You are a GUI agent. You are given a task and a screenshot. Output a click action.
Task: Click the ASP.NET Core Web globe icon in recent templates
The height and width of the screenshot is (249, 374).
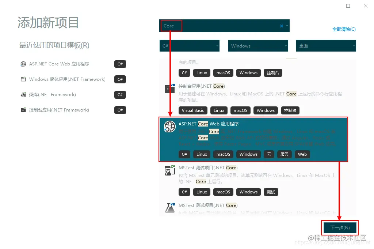tap(23, 64)
